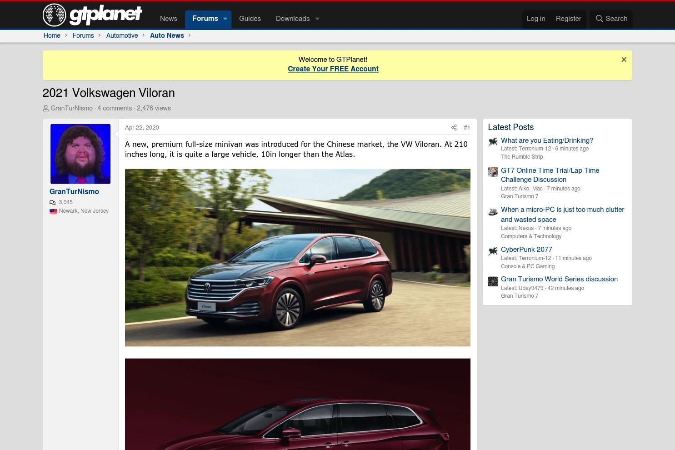Expand the chevron next to Automotive breadcrumb
Screen dimensions: 675x450
coord(143,35)
